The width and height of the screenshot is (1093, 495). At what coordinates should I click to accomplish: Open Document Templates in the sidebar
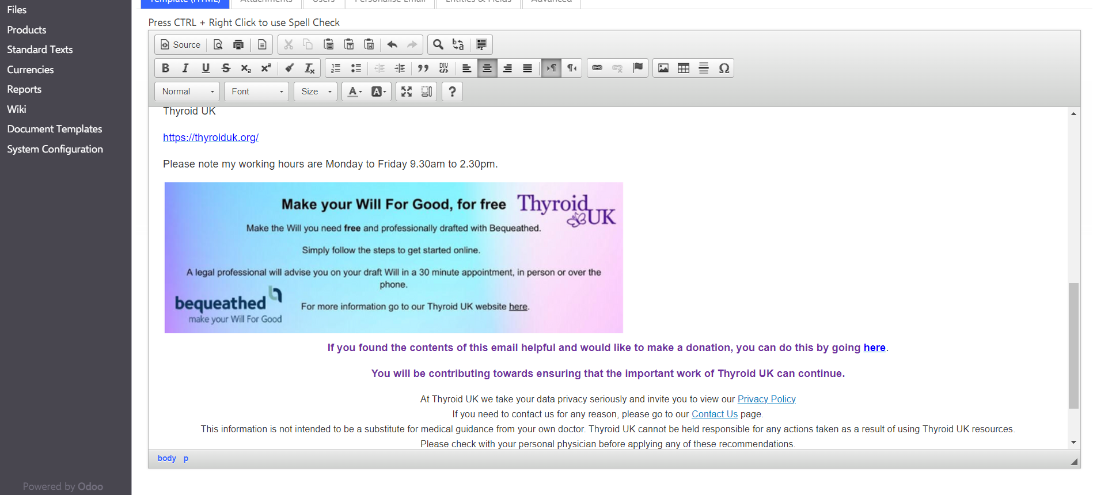coord(55,129)
